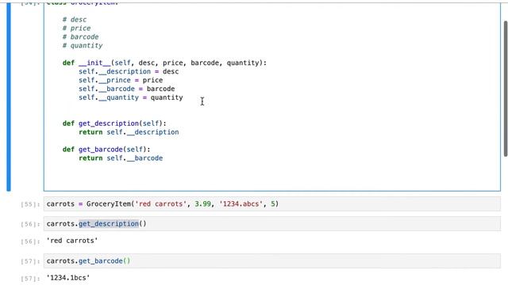Click the [56]: input prompt of get_description cell
This screenshot has width=508, height=285.
(30, 224)
